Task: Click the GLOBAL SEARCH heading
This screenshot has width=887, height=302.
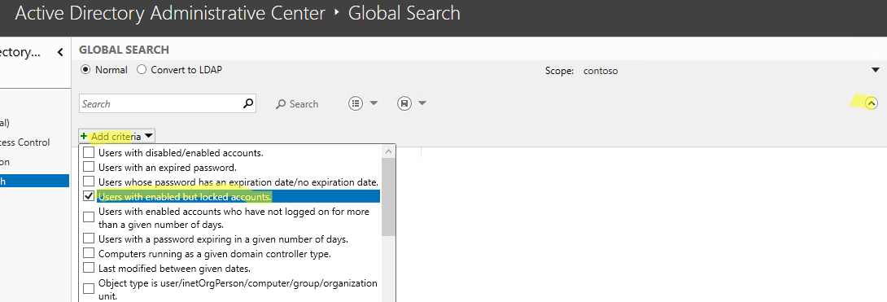Action: click(x=124, y=50)
